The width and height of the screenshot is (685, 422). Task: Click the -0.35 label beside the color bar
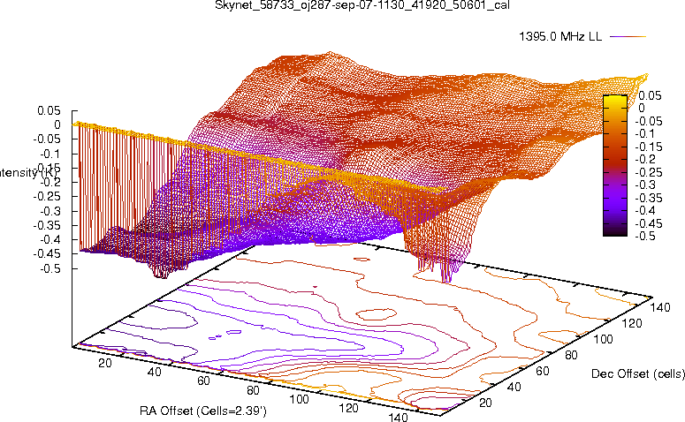click(x=648, y=198)
